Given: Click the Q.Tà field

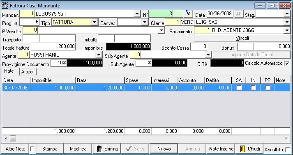Looking at the screenshot, I should pos(227,63).
